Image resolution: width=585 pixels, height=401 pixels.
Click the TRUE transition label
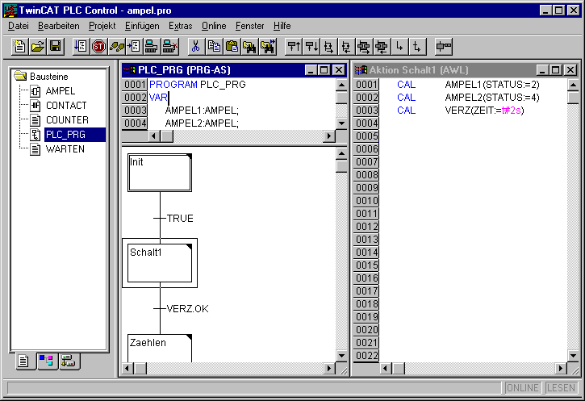click(x=180, y=218)
